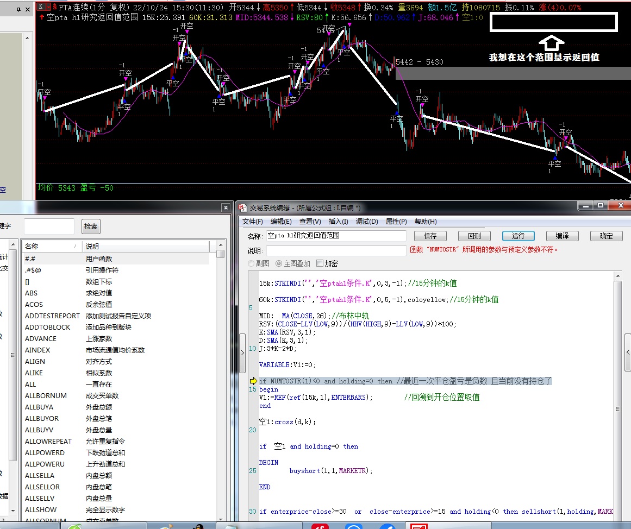Select the ADVANCE function row
The height and width of the screenshot is (529, 631).
[116, 339]
